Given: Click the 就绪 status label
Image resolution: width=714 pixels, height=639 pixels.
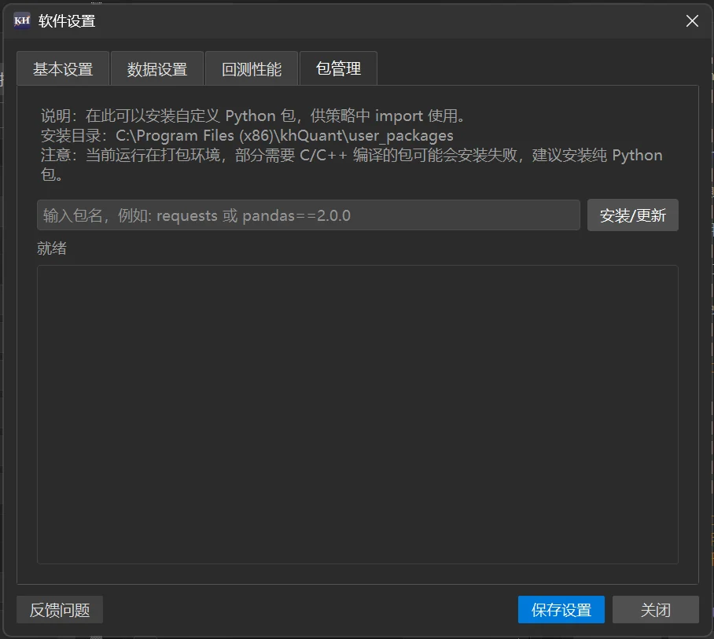Looking at the screenshot, I should coord(52,248).
